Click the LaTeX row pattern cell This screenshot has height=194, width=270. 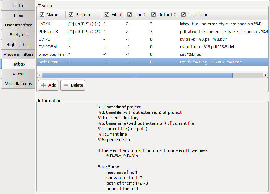pos(84,24)
